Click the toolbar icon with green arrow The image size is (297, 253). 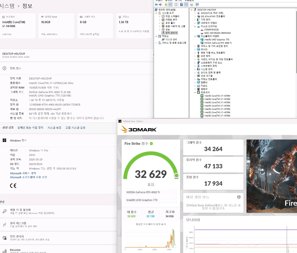[191, 5]
